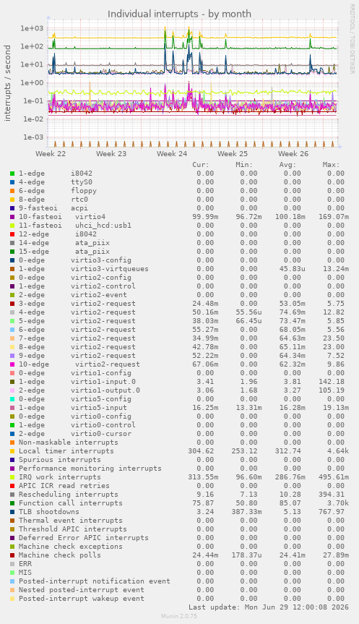Click the '2-edge virtio2-event' legend label

point(73,295)
